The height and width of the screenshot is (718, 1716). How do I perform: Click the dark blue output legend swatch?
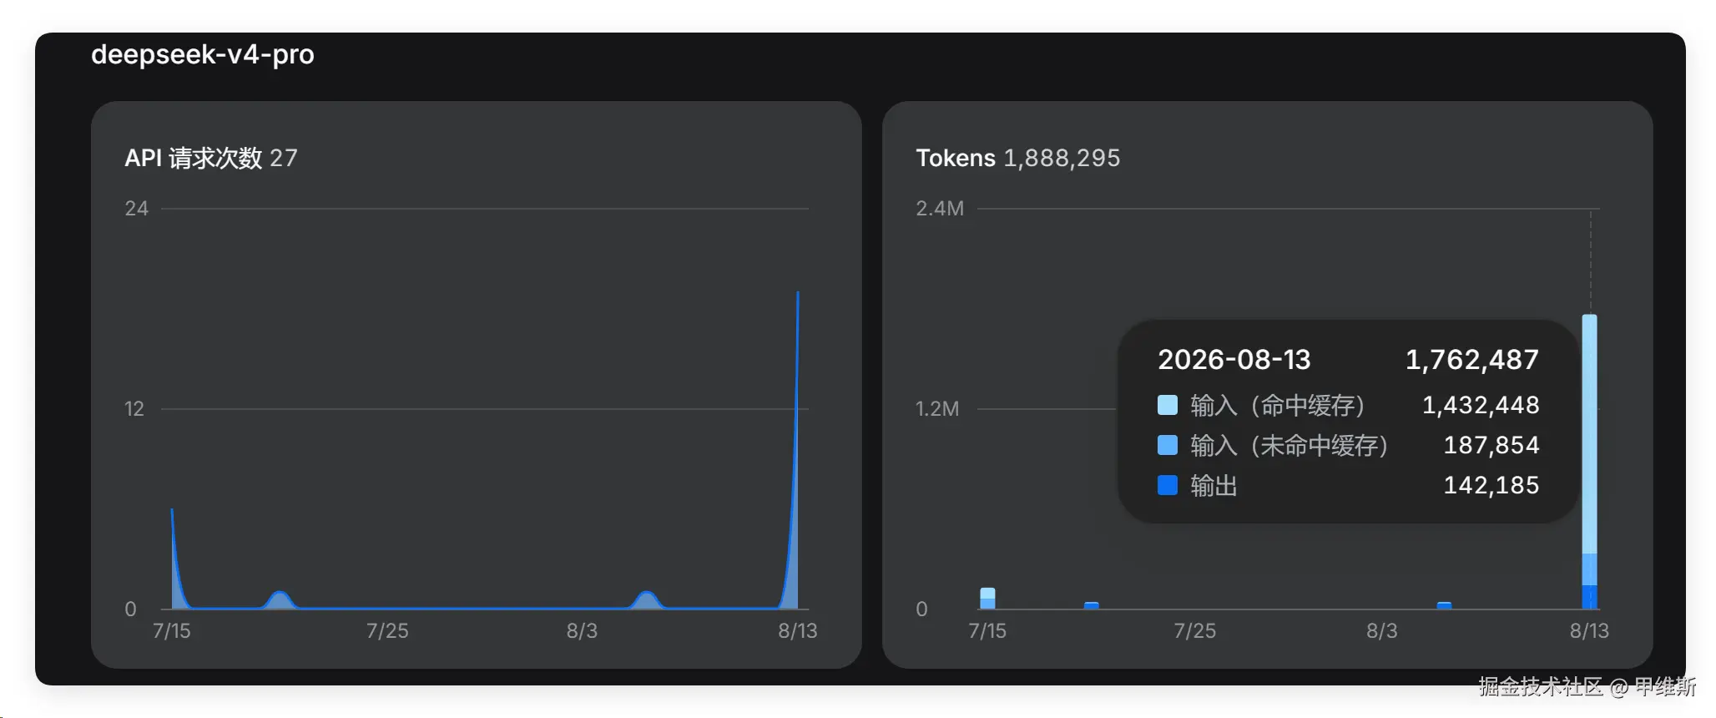pyautogui.click(x=1168, y=485)
